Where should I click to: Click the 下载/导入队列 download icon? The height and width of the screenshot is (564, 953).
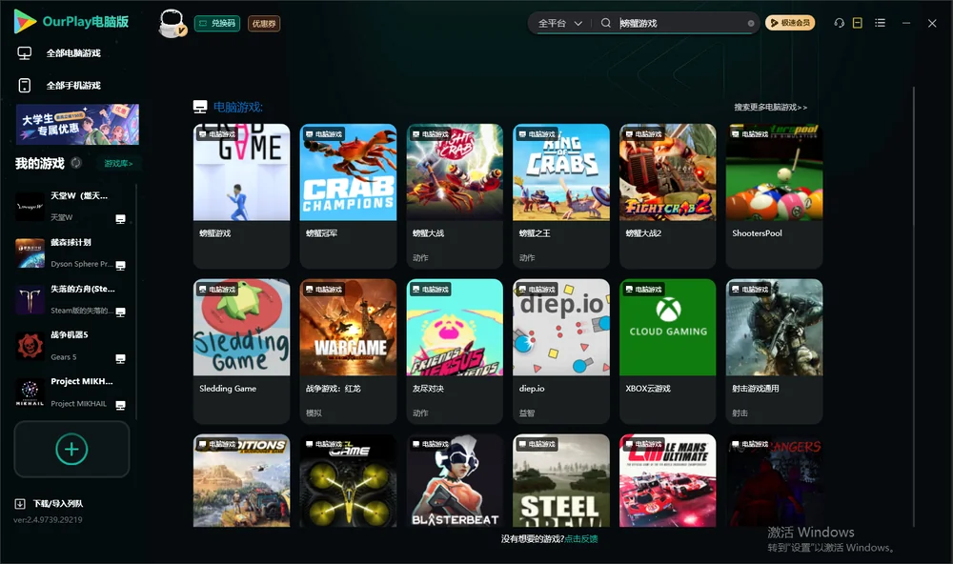[20, 504]
